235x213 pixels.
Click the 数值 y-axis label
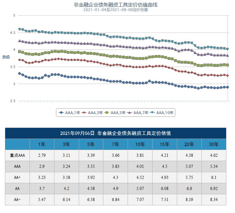6,57
